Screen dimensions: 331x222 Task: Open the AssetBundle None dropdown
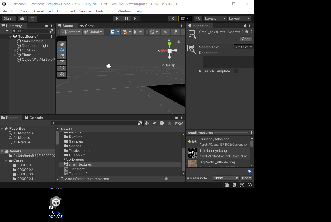tap(226, 178)
